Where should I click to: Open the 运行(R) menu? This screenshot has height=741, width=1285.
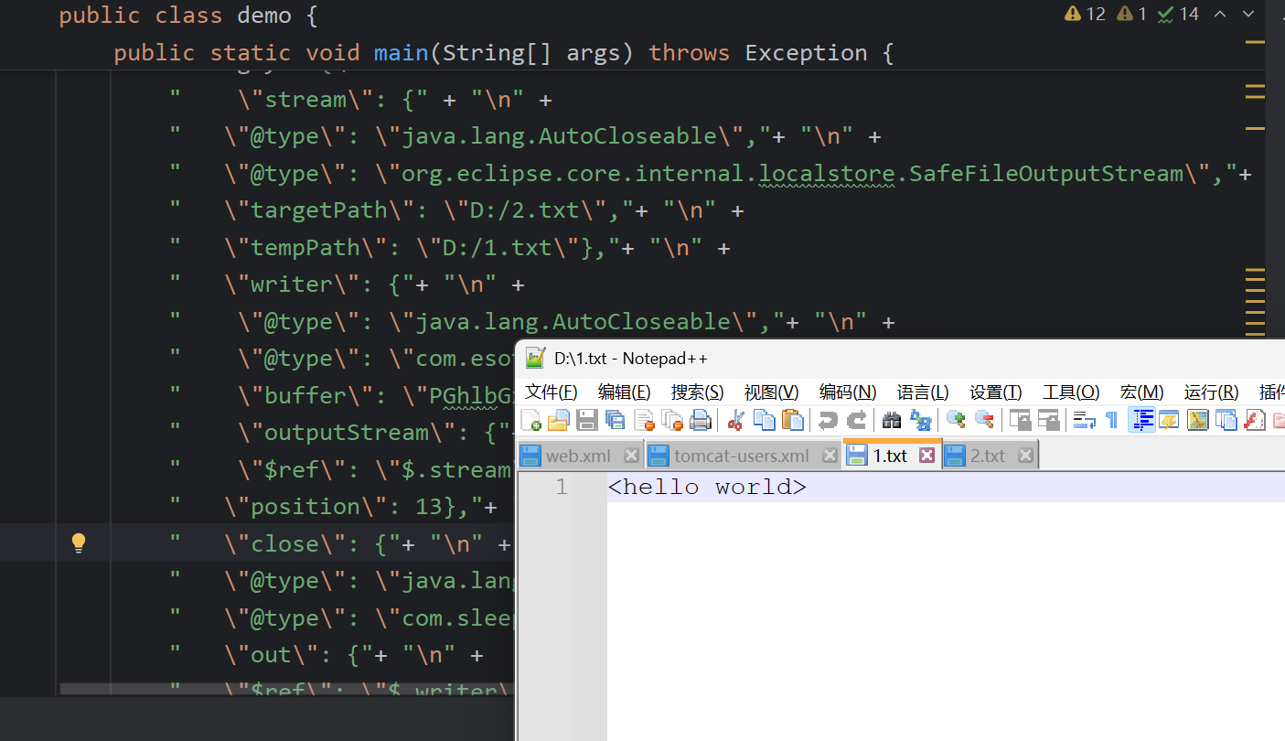pyautogui.click(x=1211, y=392)
